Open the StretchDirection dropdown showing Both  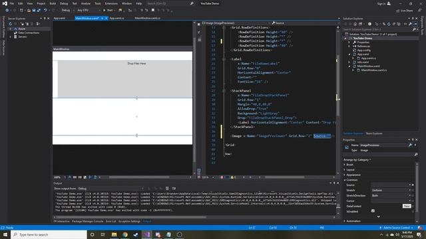(391, 196)
